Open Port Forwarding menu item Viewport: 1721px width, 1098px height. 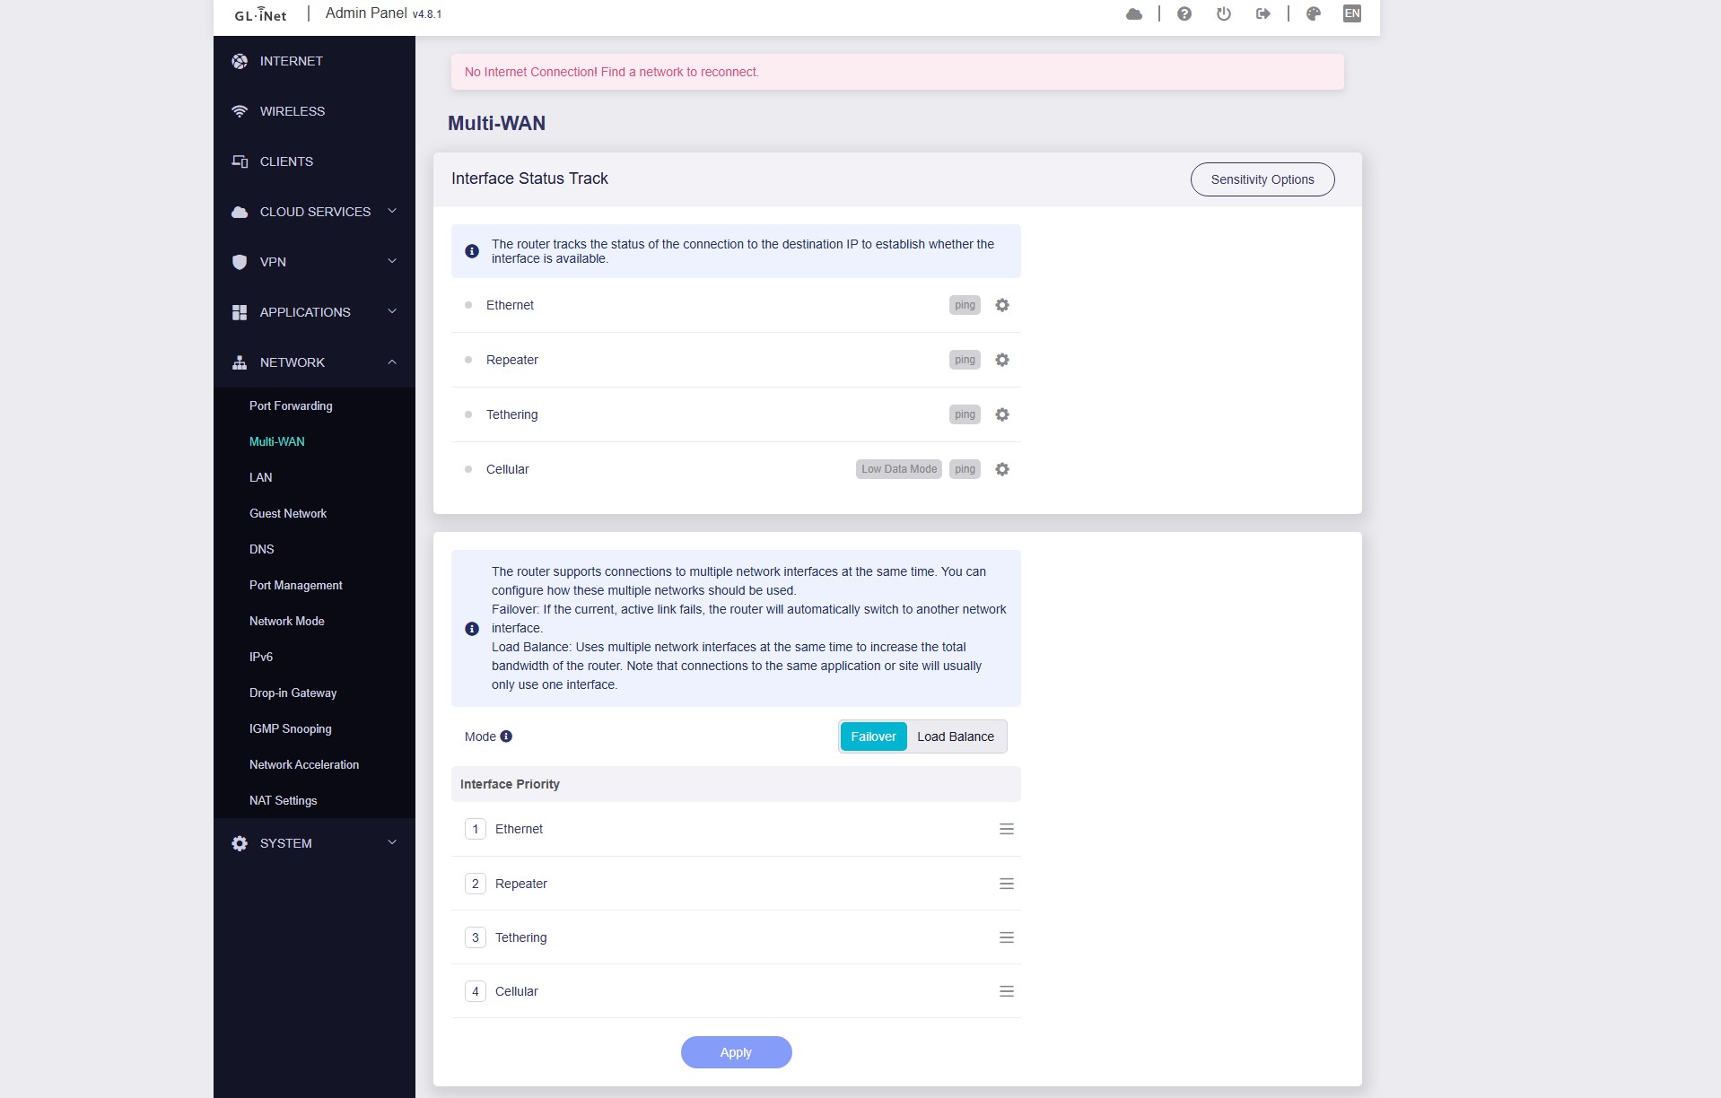[291, 405]
